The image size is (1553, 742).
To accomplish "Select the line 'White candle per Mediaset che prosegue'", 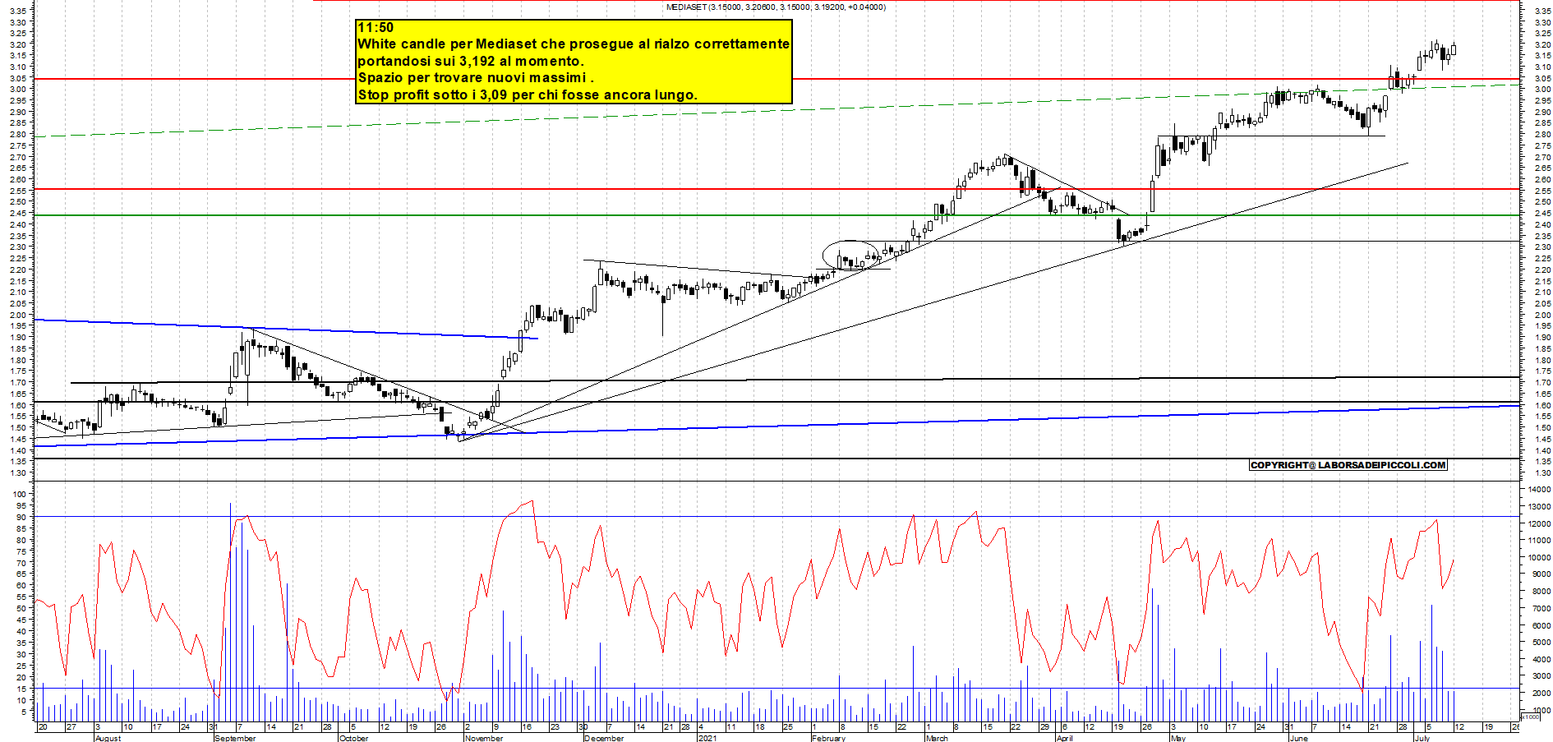I will (574, 44).
